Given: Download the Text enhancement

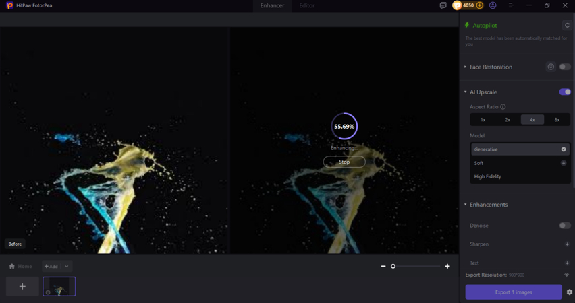Looking at the screenshot, I should (x=567, y=263).
